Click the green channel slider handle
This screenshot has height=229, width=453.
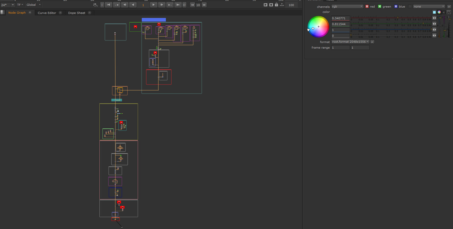coord(423,24)
